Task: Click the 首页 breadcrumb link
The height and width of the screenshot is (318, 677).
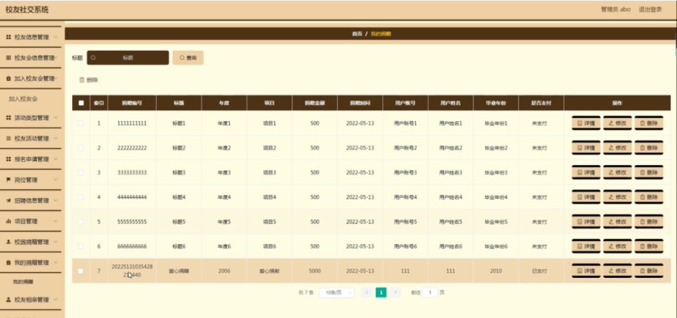Action: 357,34
